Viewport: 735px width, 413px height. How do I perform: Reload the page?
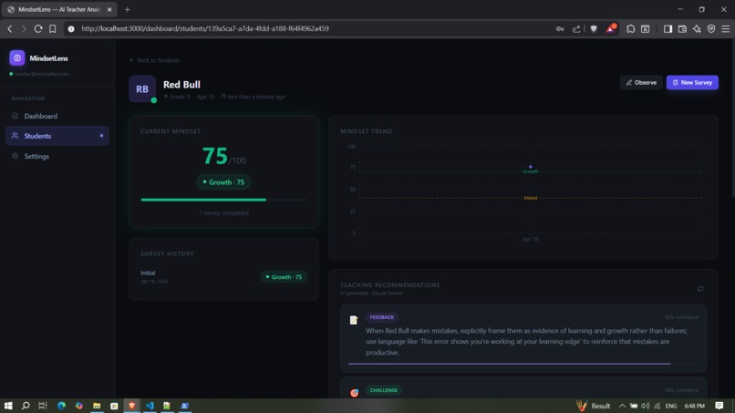tap(38, 28)
